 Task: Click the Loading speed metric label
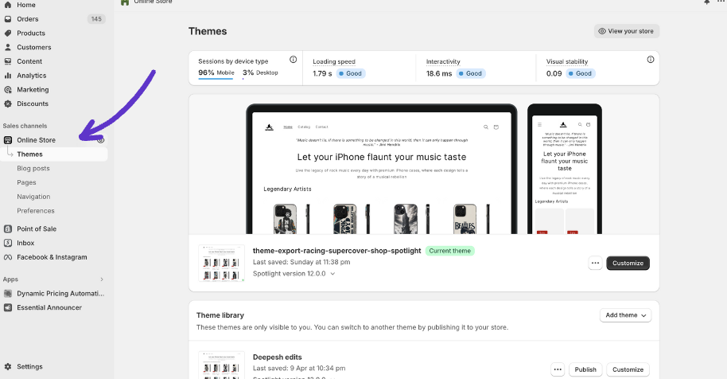pyautogui.click(x=334, y=61)
